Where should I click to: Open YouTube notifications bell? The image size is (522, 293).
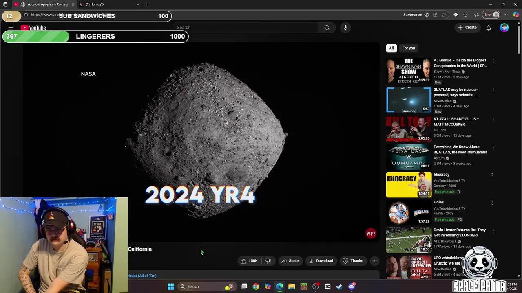click(x=488, y=28)
